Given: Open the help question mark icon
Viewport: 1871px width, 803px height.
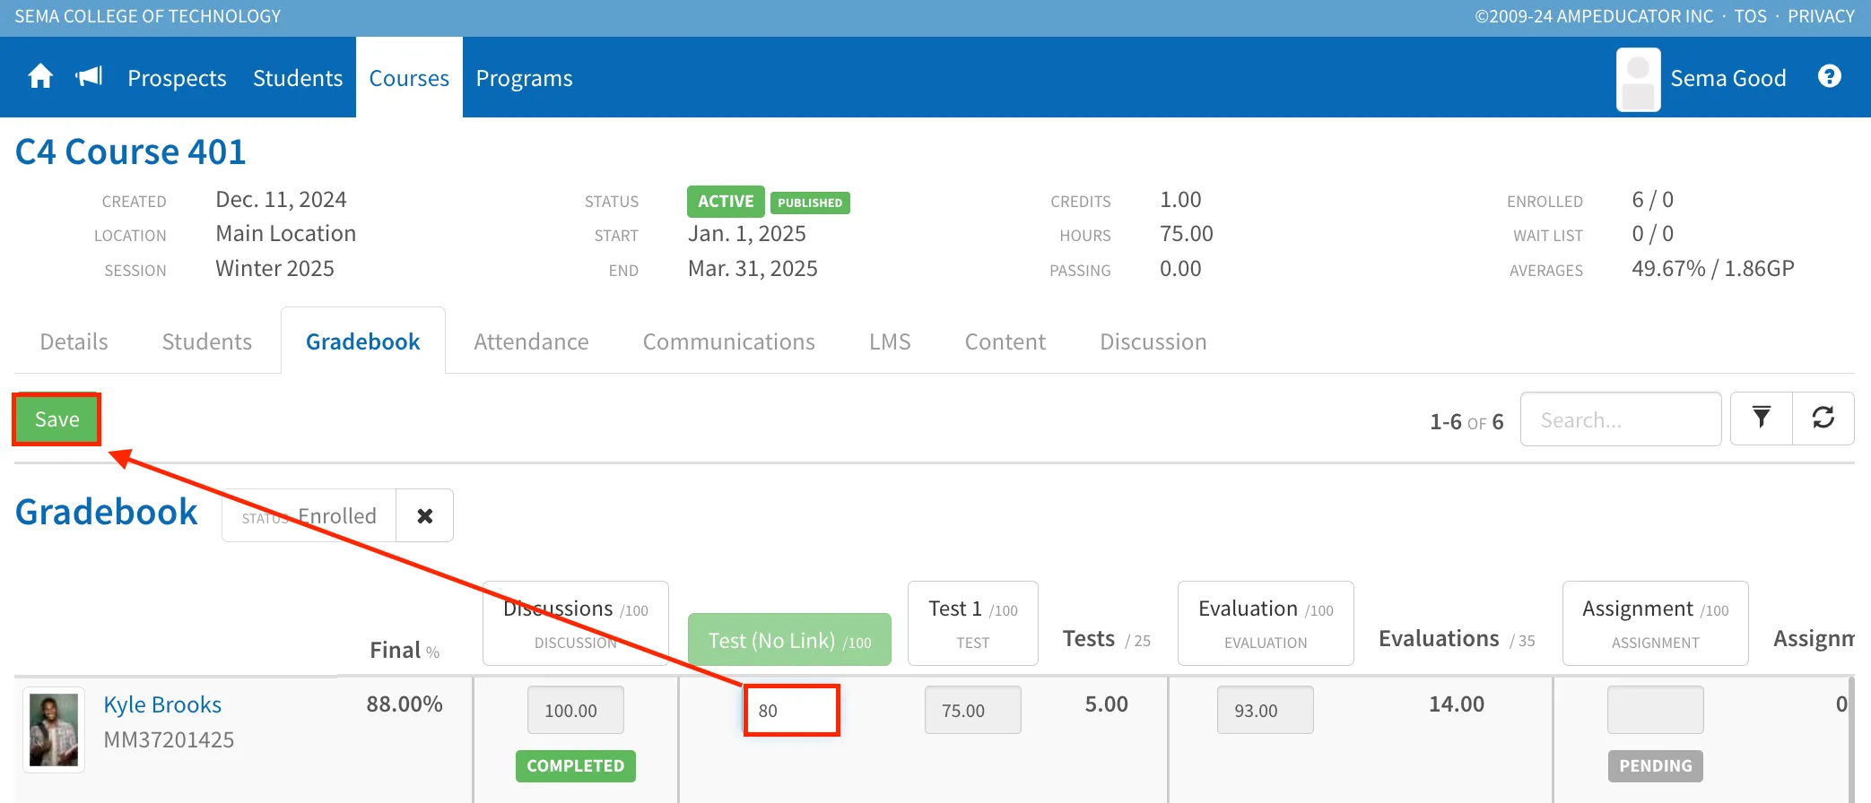Looking at the screenshot, I should 1830,76.
